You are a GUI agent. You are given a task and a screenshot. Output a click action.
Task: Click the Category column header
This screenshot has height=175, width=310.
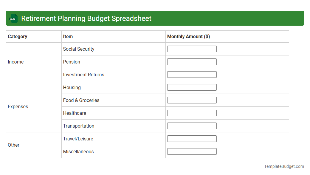18,36
